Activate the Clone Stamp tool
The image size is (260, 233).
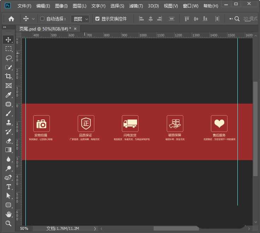[8, 123]
